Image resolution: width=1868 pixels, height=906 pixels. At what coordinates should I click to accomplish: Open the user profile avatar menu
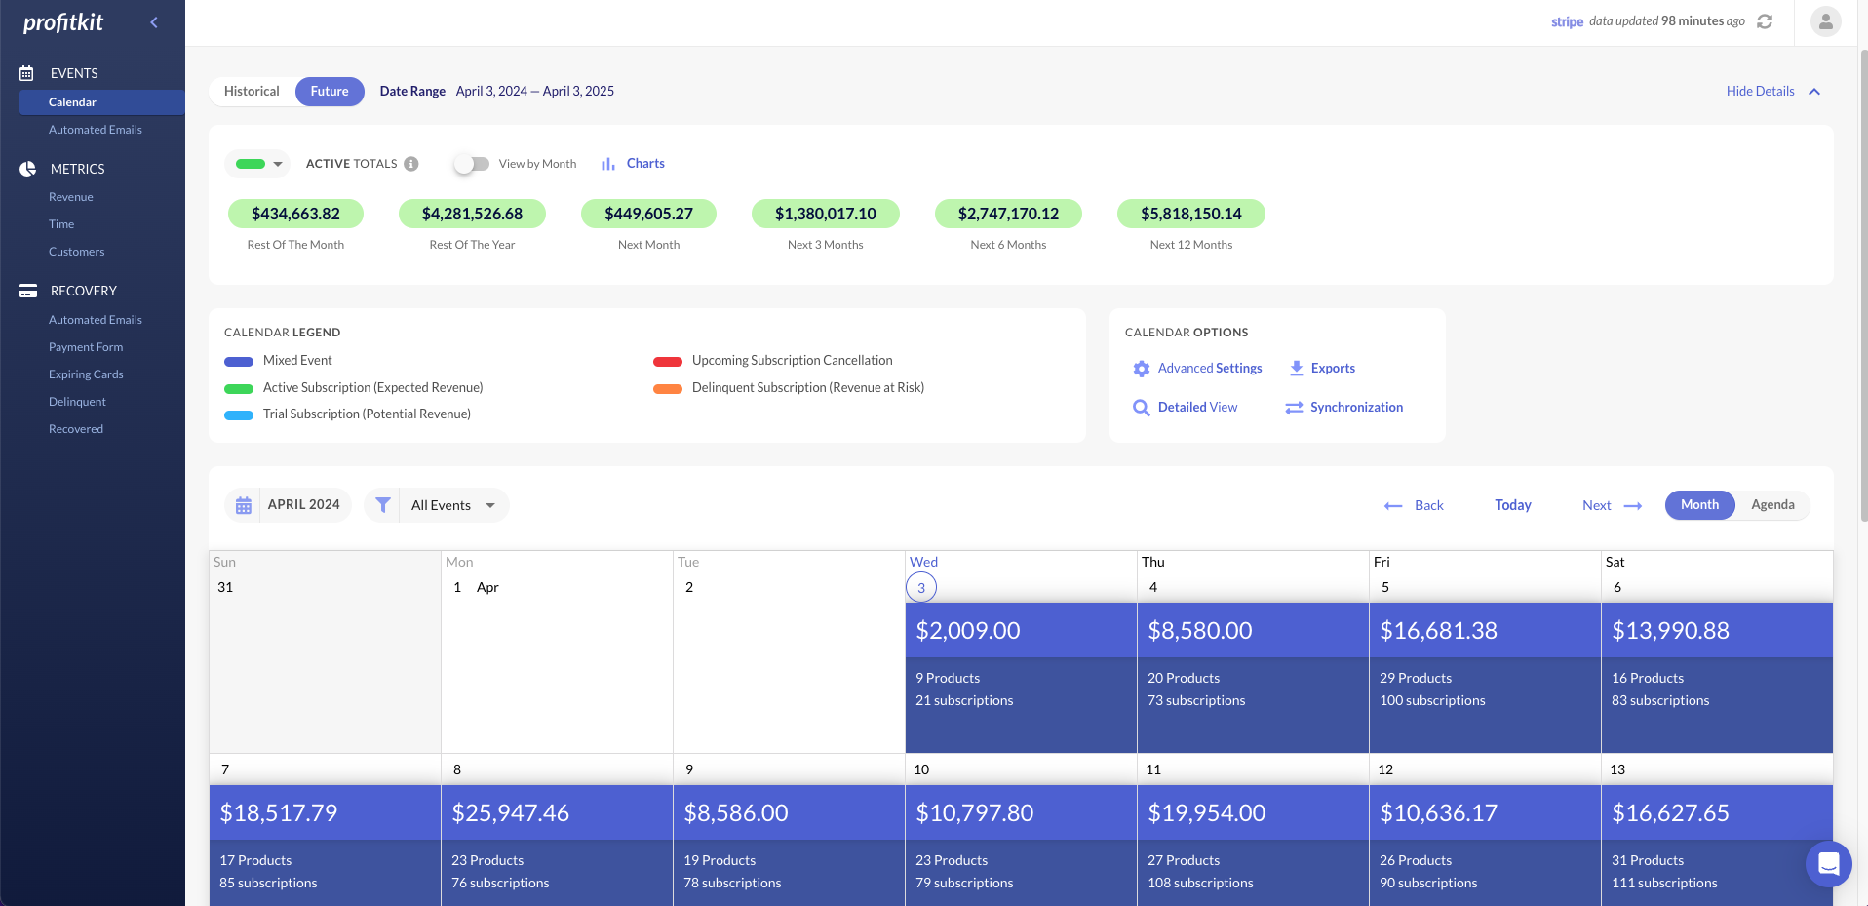[x=1825, y=21]
